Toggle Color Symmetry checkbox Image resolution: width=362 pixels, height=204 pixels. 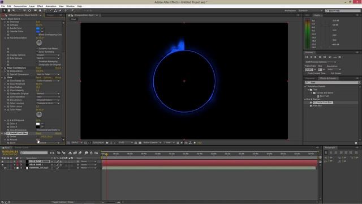(37, 52)
